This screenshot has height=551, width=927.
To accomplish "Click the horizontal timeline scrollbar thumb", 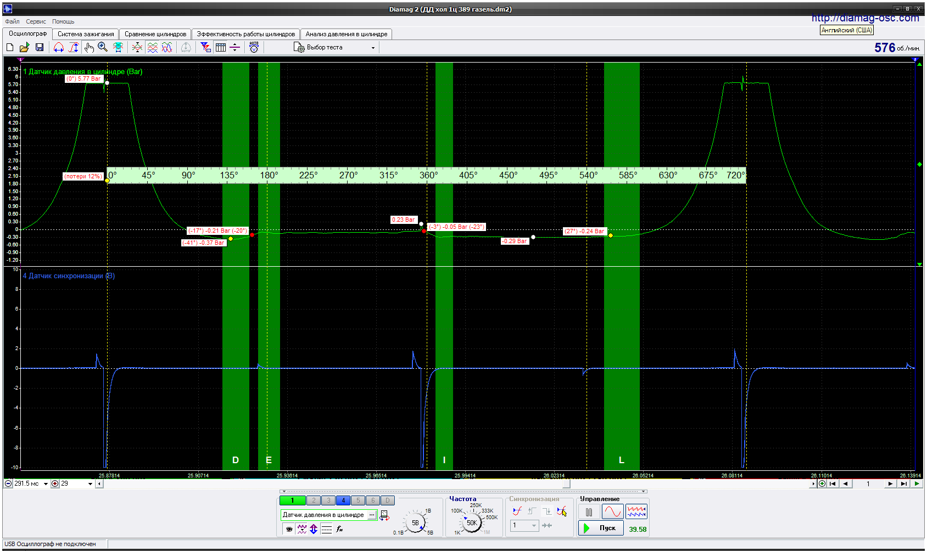I will click(x=566, y=484).
